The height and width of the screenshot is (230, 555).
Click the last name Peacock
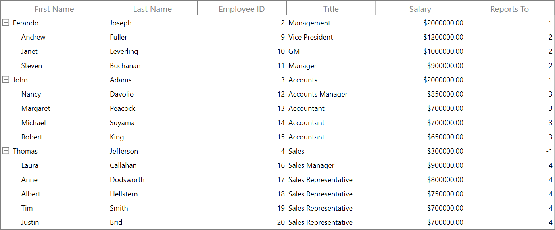click(123, 108)
